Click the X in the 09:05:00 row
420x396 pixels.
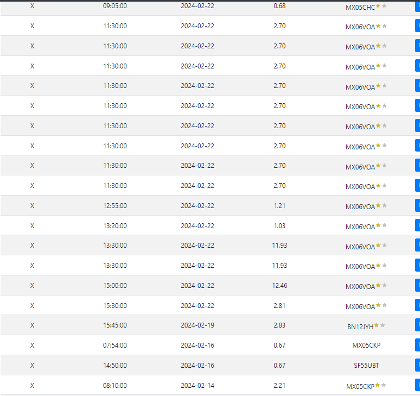pos(32,6)
